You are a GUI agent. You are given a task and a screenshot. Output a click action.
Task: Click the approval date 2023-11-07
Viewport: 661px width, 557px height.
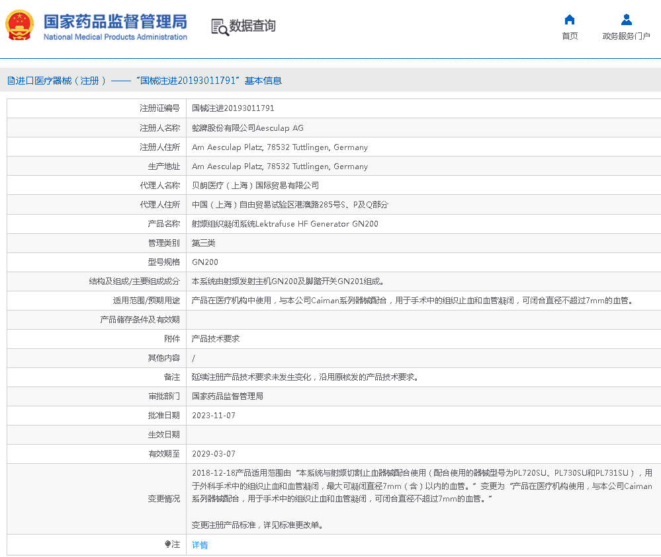[x=213, y=416]
